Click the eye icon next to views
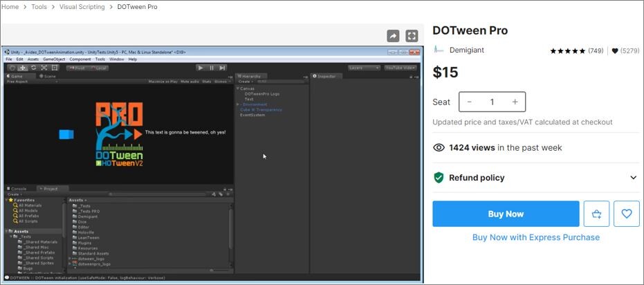Viewport: 644px width, 285px height. coord(439,148)
